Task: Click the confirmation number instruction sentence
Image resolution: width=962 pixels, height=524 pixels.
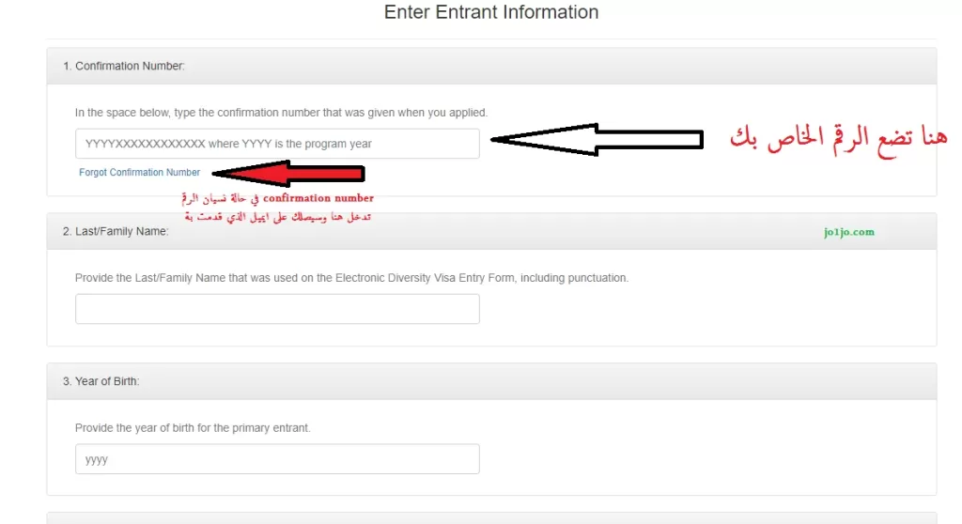Action: click(281, 113)
